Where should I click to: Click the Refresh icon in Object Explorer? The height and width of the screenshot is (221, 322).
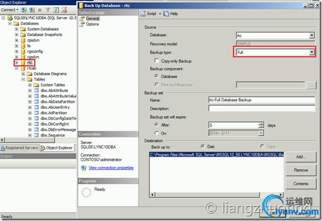(x=56, y=10)
